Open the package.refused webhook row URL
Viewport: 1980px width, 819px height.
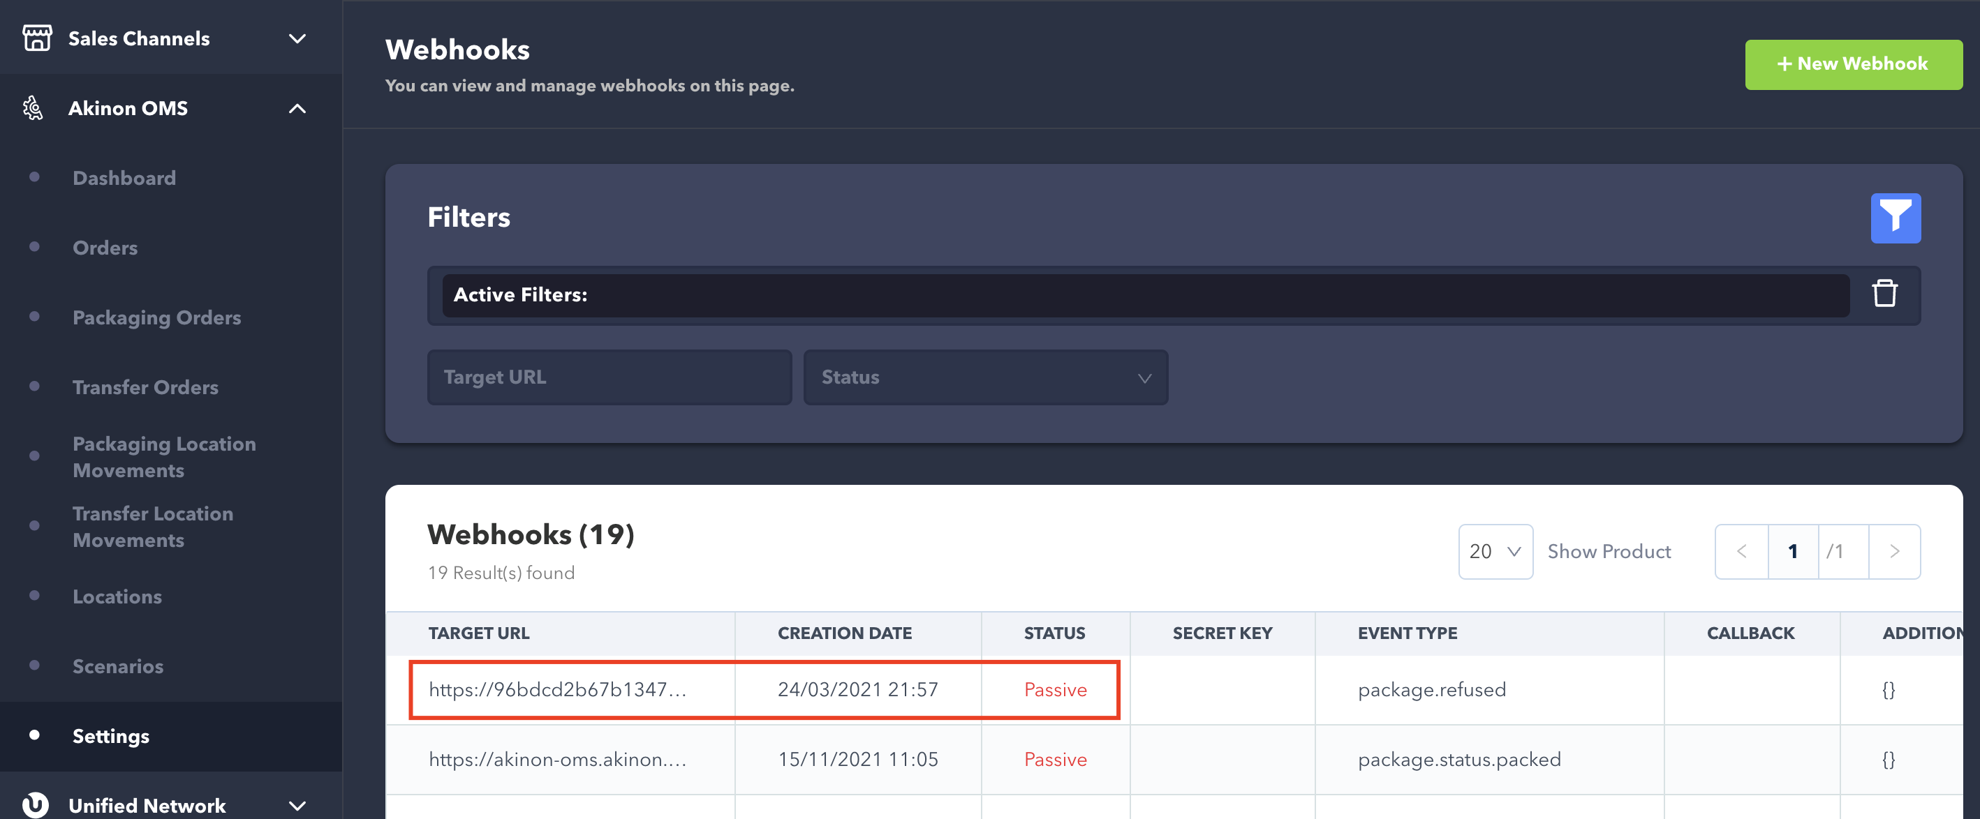pyautogui.click(x=556, y=689)
